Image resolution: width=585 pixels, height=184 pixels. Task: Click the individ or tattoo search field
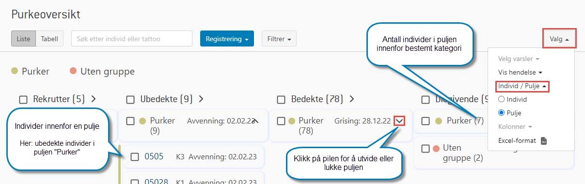point(132,39)
